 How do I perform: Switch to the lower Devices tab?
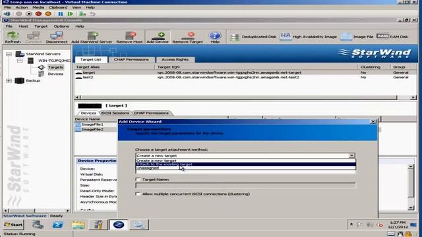point(88,113)
